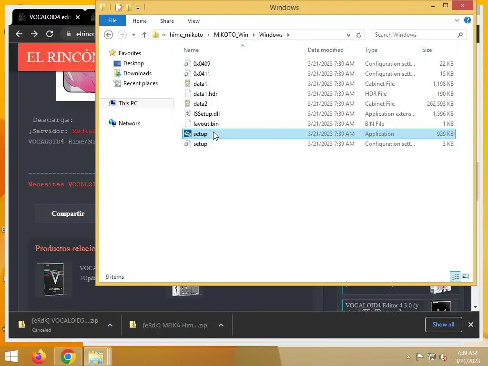Reload the Chrome page
This screenshot has height=366, width=488.
point(50,34)
